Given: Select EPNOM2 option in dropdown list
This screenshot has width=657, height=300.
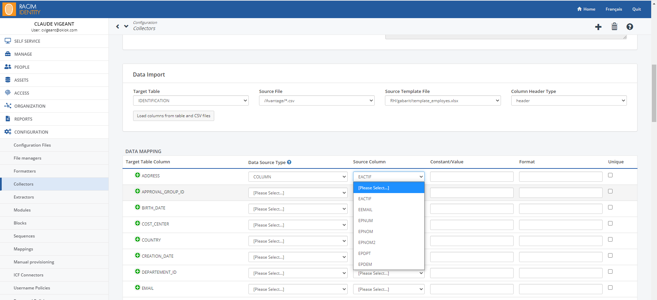Looking at the screenshot, I should [389, 242].
